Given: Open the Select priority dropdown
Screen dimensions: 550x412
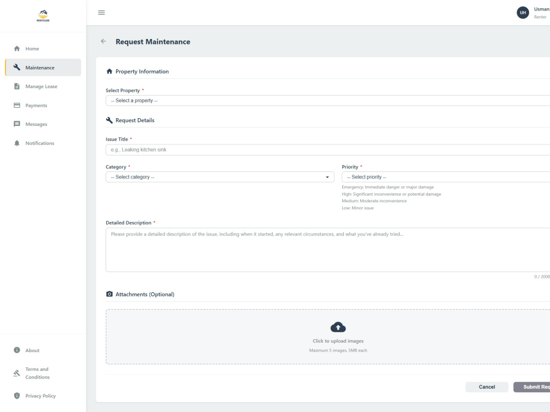Looking at the screenshot, I should (x=446, y=177).
